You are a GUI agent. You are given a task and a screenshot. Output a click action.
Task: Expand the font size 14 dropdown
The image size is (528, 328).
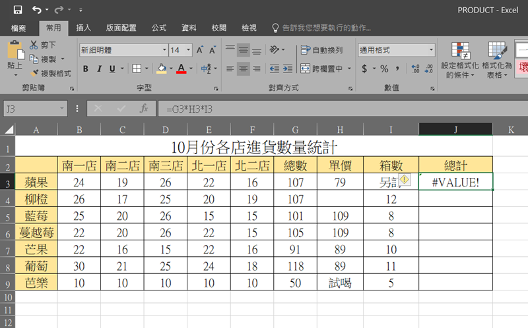(x=188, y=50)
